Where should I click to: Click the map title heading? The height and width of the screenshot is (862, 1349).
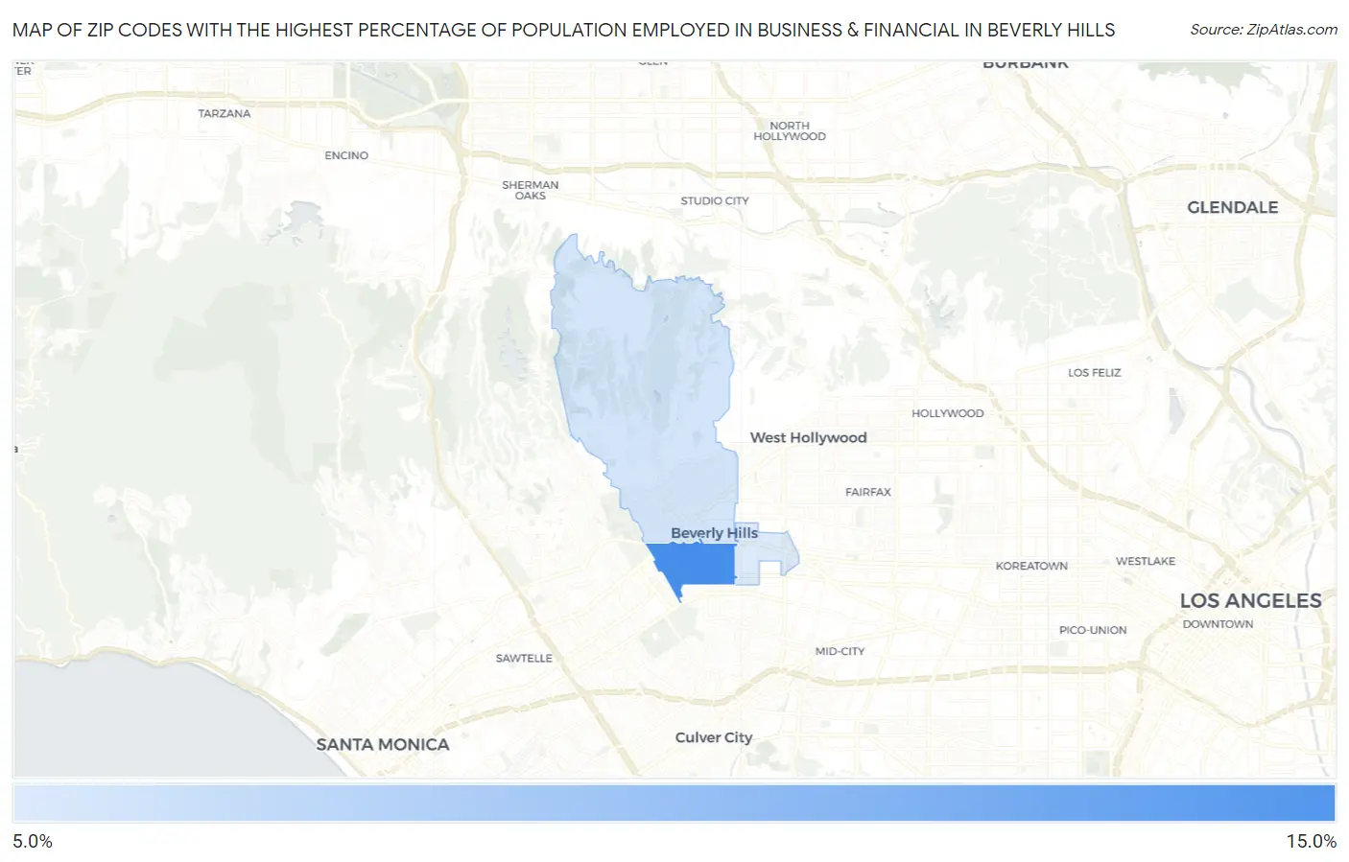coord(563,30)
